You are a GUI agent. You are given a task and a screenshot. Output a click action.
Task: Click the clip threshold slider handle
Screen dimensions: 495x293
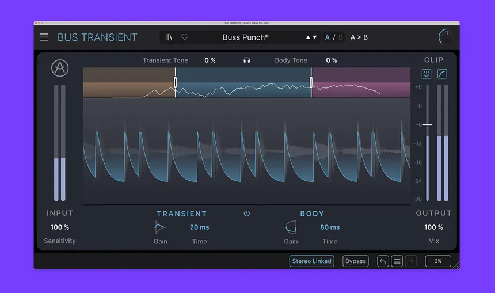click(427, 124)
